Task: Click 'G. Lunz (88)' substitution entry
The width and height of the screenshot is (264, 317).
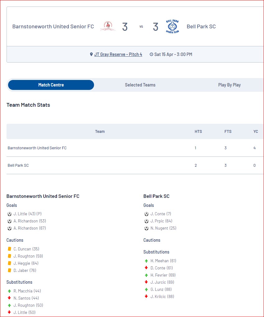Action: 161,289
